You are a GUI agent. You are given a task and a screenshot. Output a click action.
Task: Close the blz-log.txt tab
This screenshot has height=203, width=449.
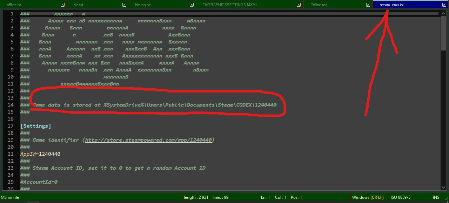coord(192,5)
